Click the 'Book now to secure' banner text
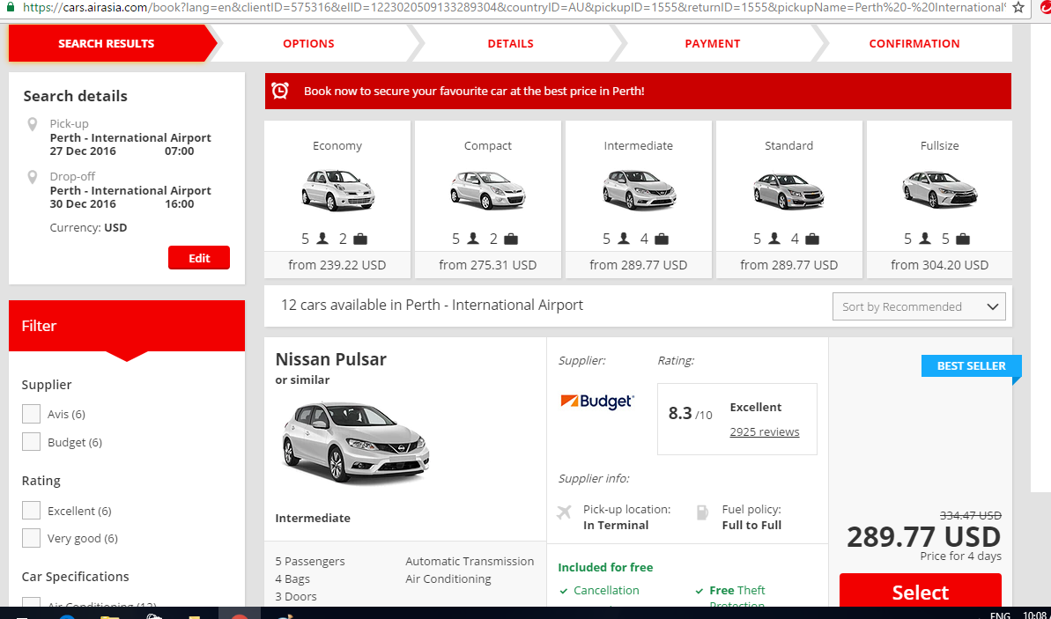 [x=474, y=91]
